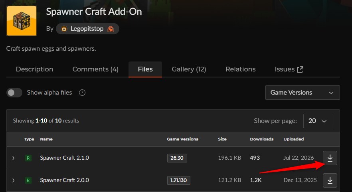Click the Uploaded column header
The image size is (352, 192).
click(x=294, y=139)
